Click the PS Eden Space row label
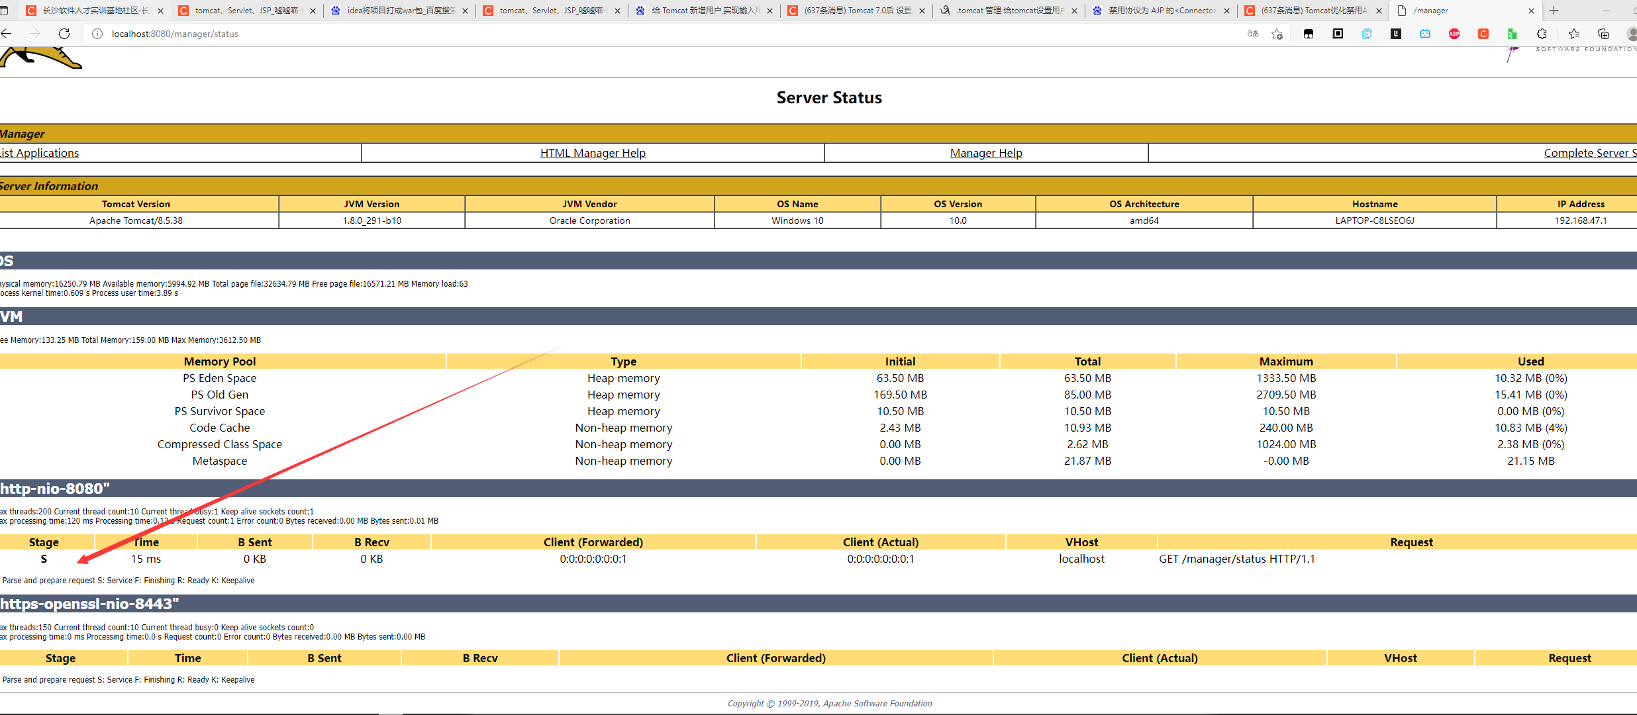This screenshot has height=715, width=1637. tap(220, 378)
